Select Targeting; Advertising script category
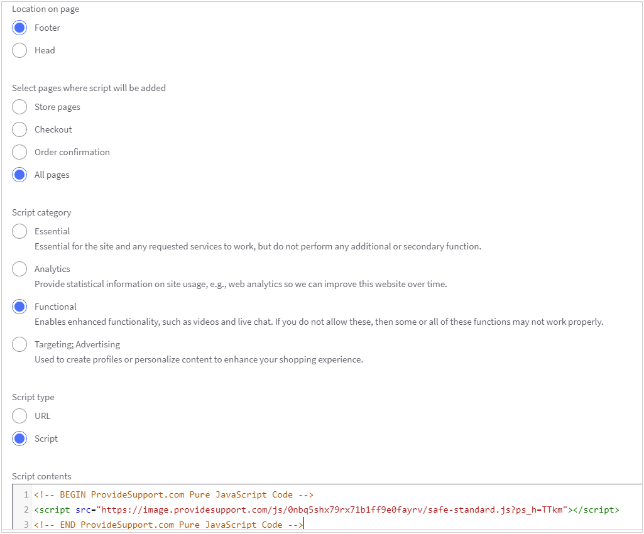 (x=19, y=344)
